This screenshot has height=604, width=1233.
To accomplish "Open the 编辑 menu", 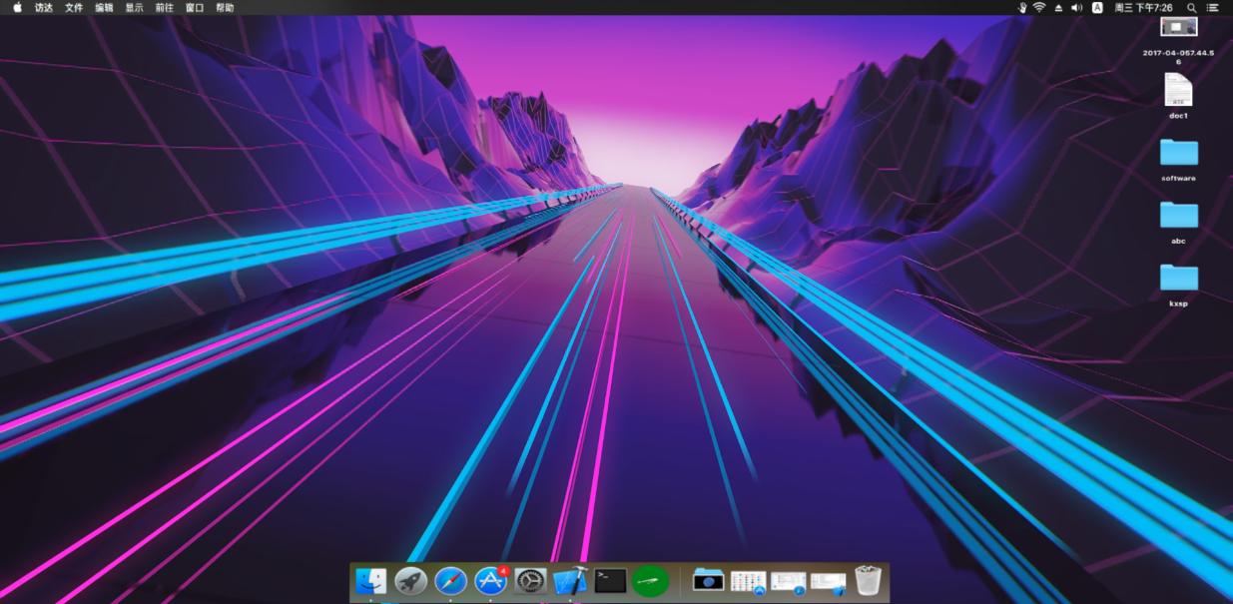I will [104, 7].
